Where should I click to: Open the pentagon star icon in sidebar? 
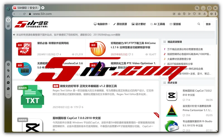[8, 20]
